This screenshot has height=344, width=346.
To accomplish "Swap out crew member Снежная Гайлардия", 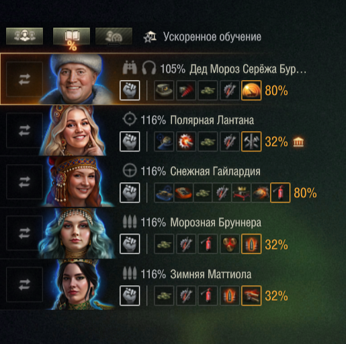I will point(24,182).
